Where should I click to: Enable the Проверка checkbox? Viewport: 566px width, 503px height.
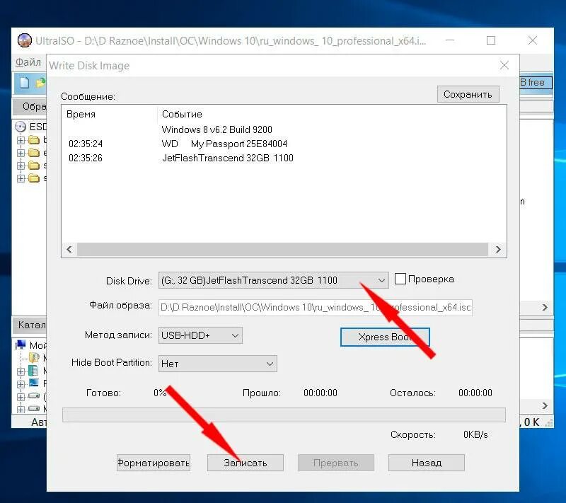[x=400, y=279]
